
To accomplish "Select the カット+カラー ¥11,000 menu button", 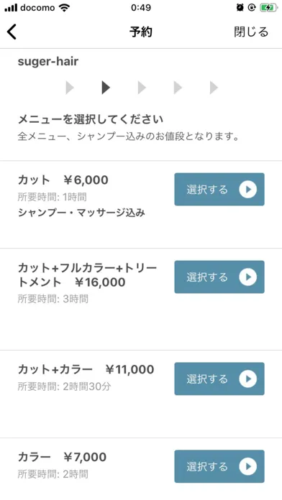I will click(219, 379).
